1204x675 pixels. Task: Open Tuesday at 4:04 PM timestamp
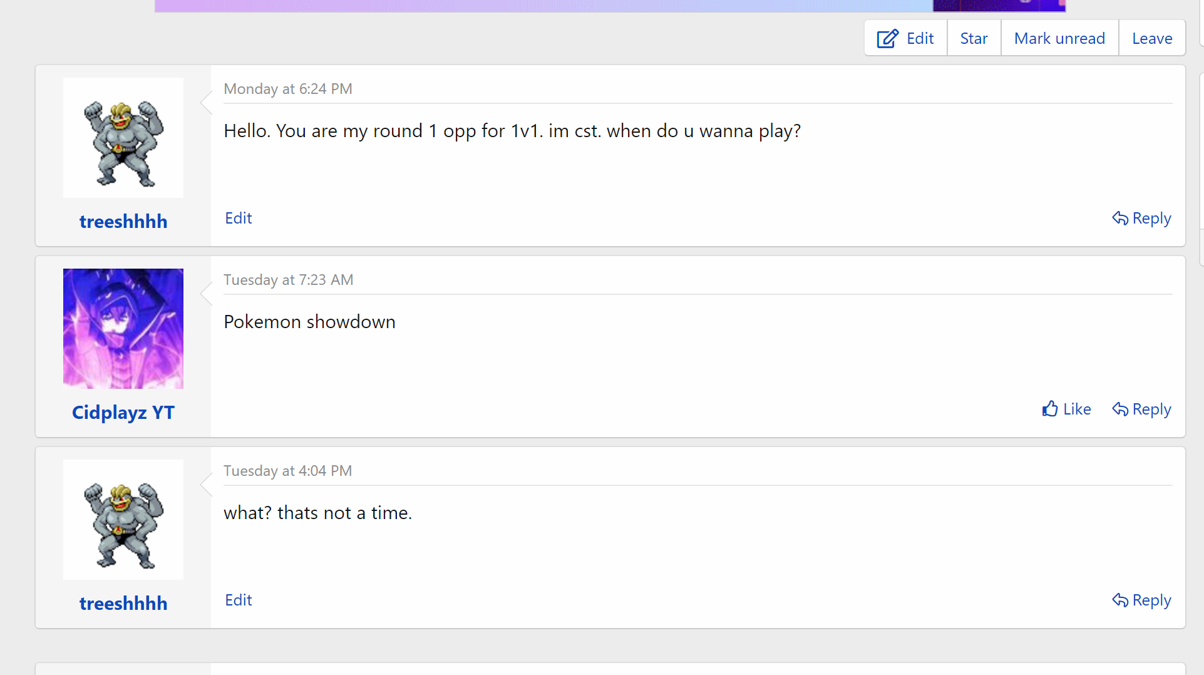(288, 471)
